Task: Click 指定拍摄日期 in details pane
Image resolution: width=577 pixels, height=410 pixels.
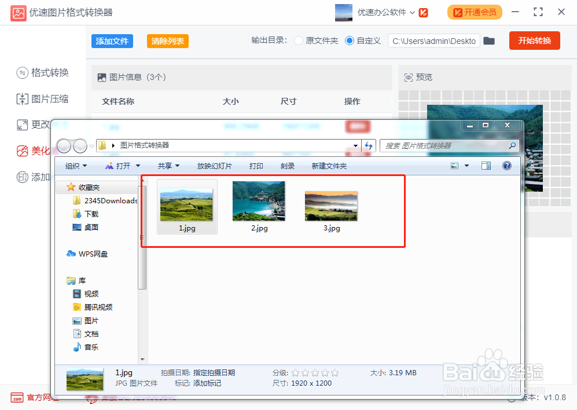Action: tap(214, 373)
